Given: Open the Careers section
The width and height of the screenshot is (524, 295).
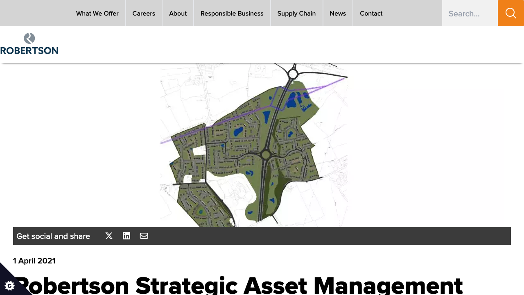Looking at the screenshot, I should [144, 13].
